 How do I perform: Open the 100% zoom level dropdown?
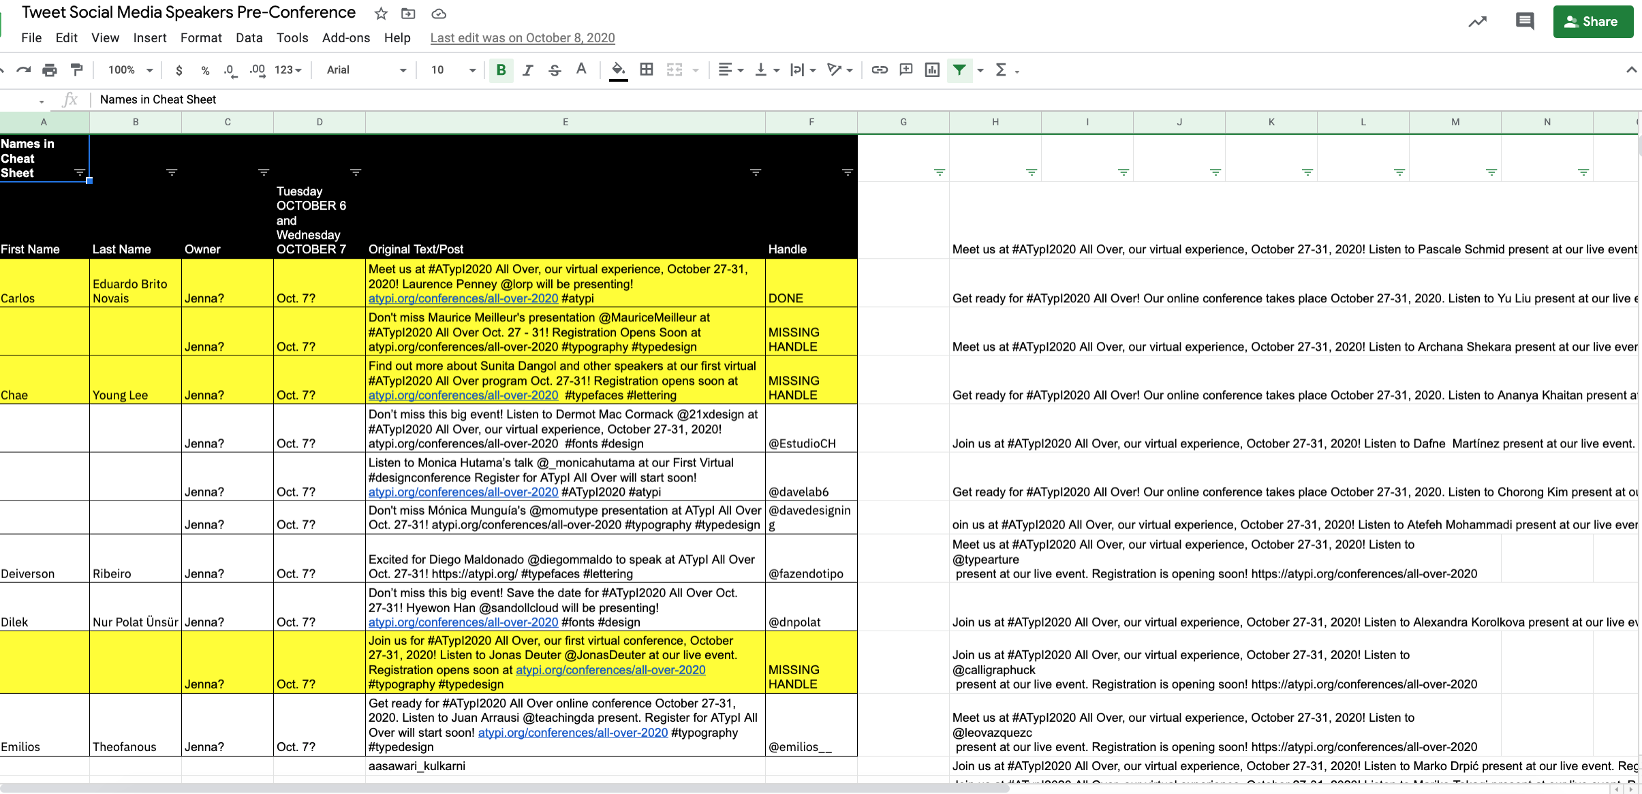click(130, 70)
